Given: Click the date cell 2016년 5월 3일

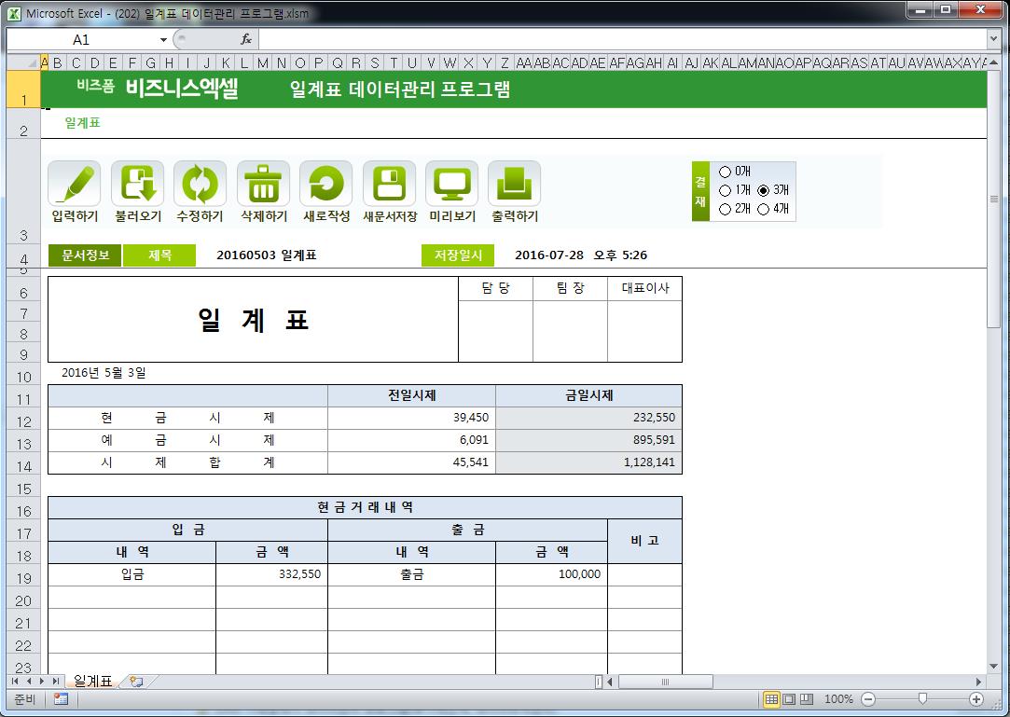Looking at the screenshot, I should [104, 372].
